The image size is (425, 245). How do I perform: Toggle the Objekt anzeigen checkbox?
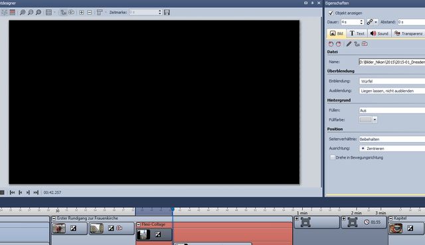(331, 13)
